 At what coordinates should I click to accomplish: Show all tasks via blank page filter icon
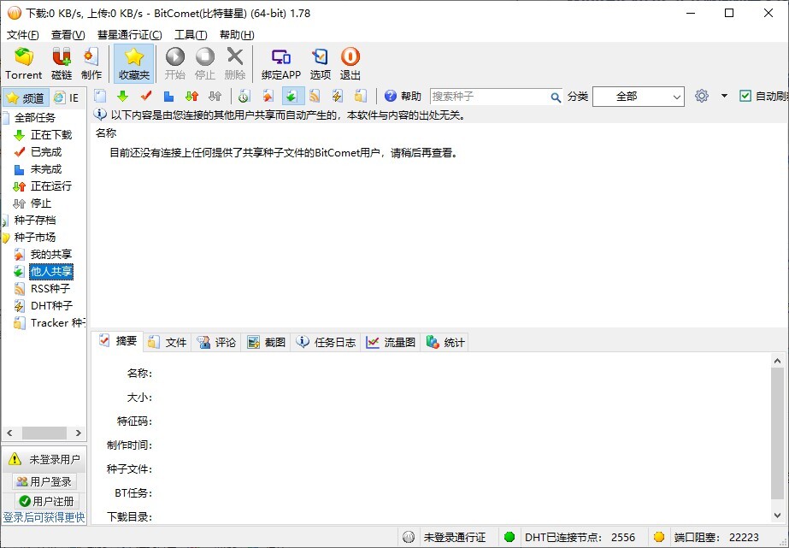point(100,96)
